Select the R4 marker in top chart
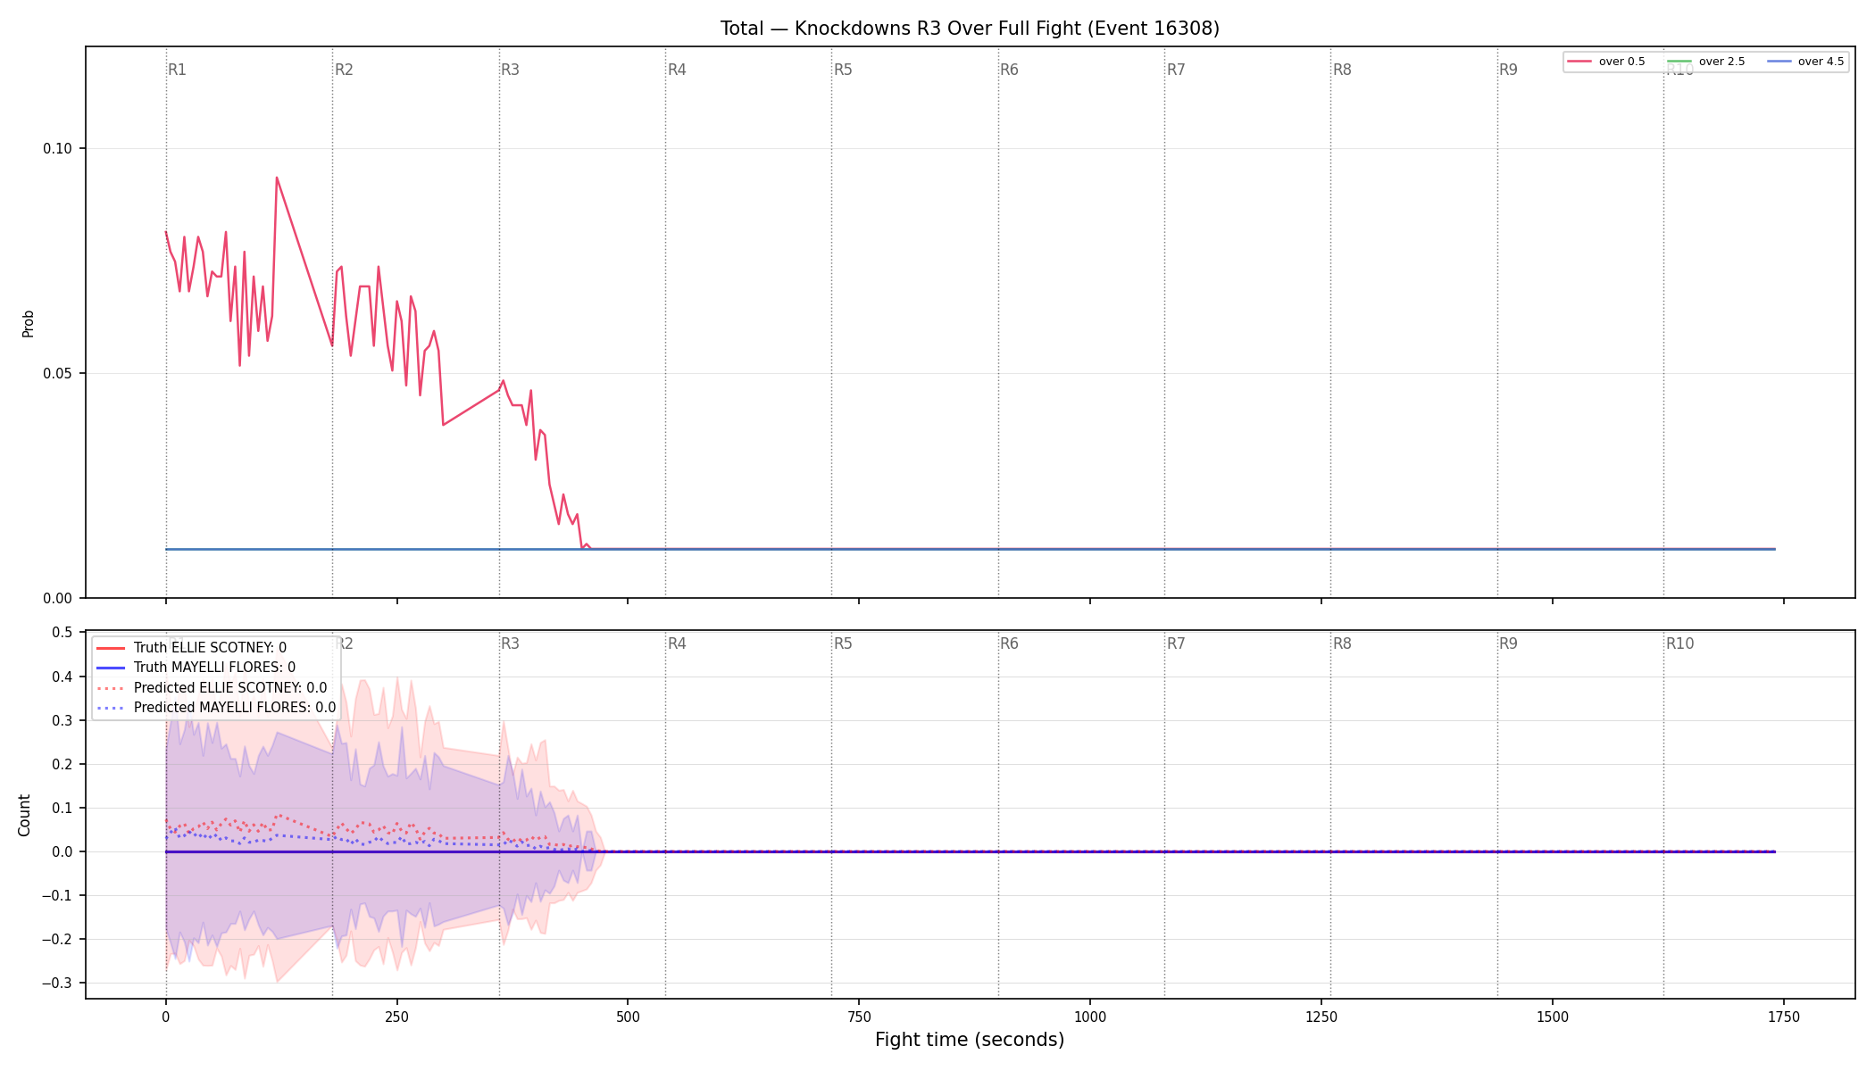The height and width of the screenshot is (1071, 1875). pyautogui.click(x=677, y=70)
